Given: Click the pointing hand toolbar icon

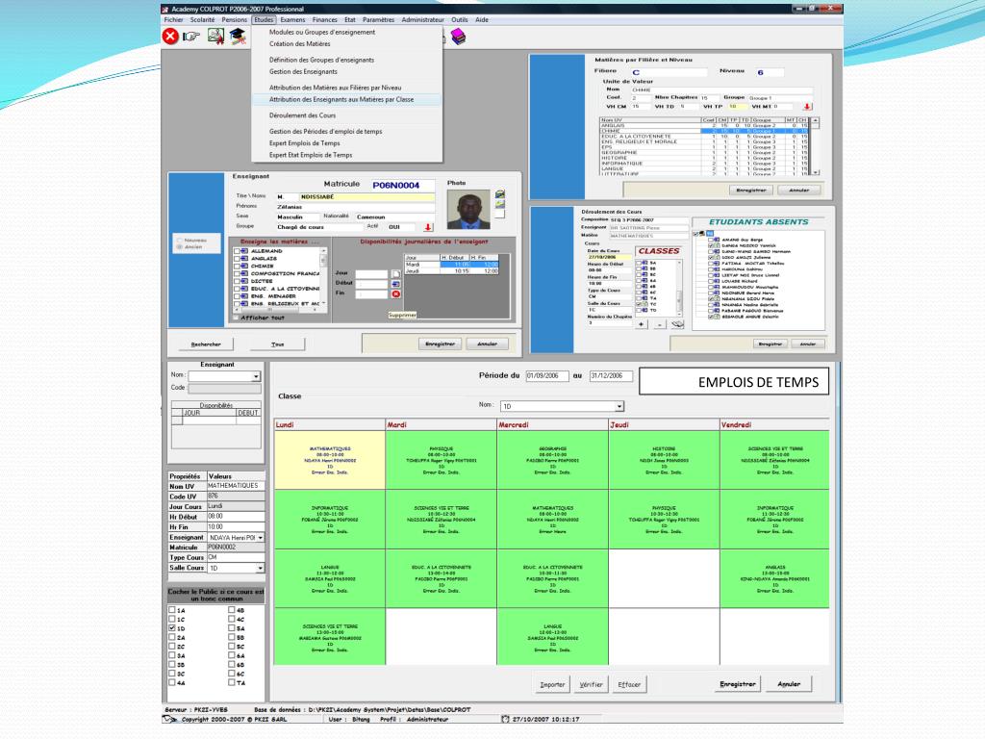Looking at the screenshot, I should [191, 38].
